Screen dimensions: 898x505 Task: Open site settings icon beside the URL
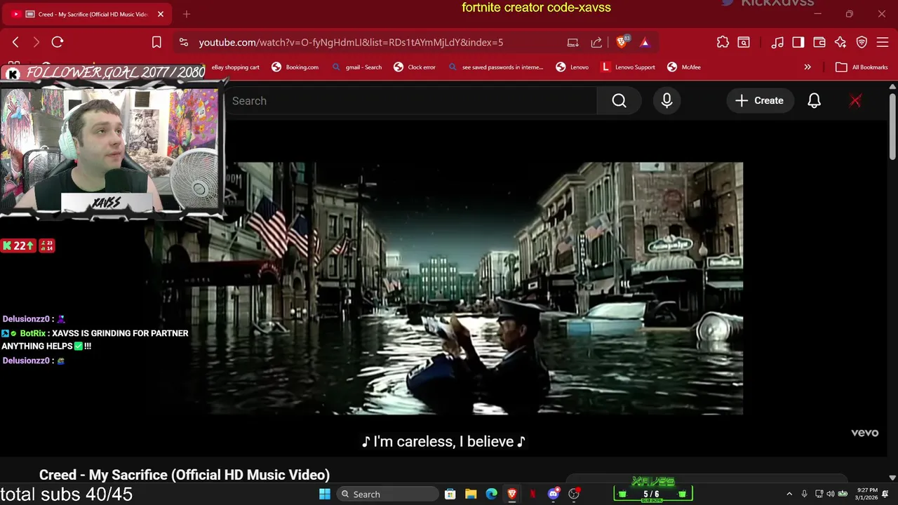tap(184, 42)
